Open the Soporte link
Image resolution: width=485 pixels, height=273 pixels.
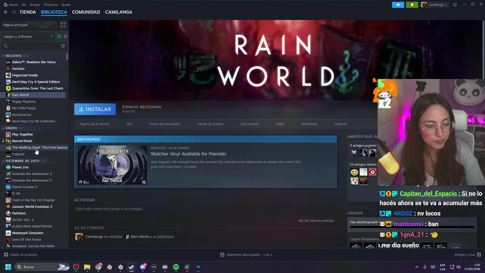pos(340,124)
